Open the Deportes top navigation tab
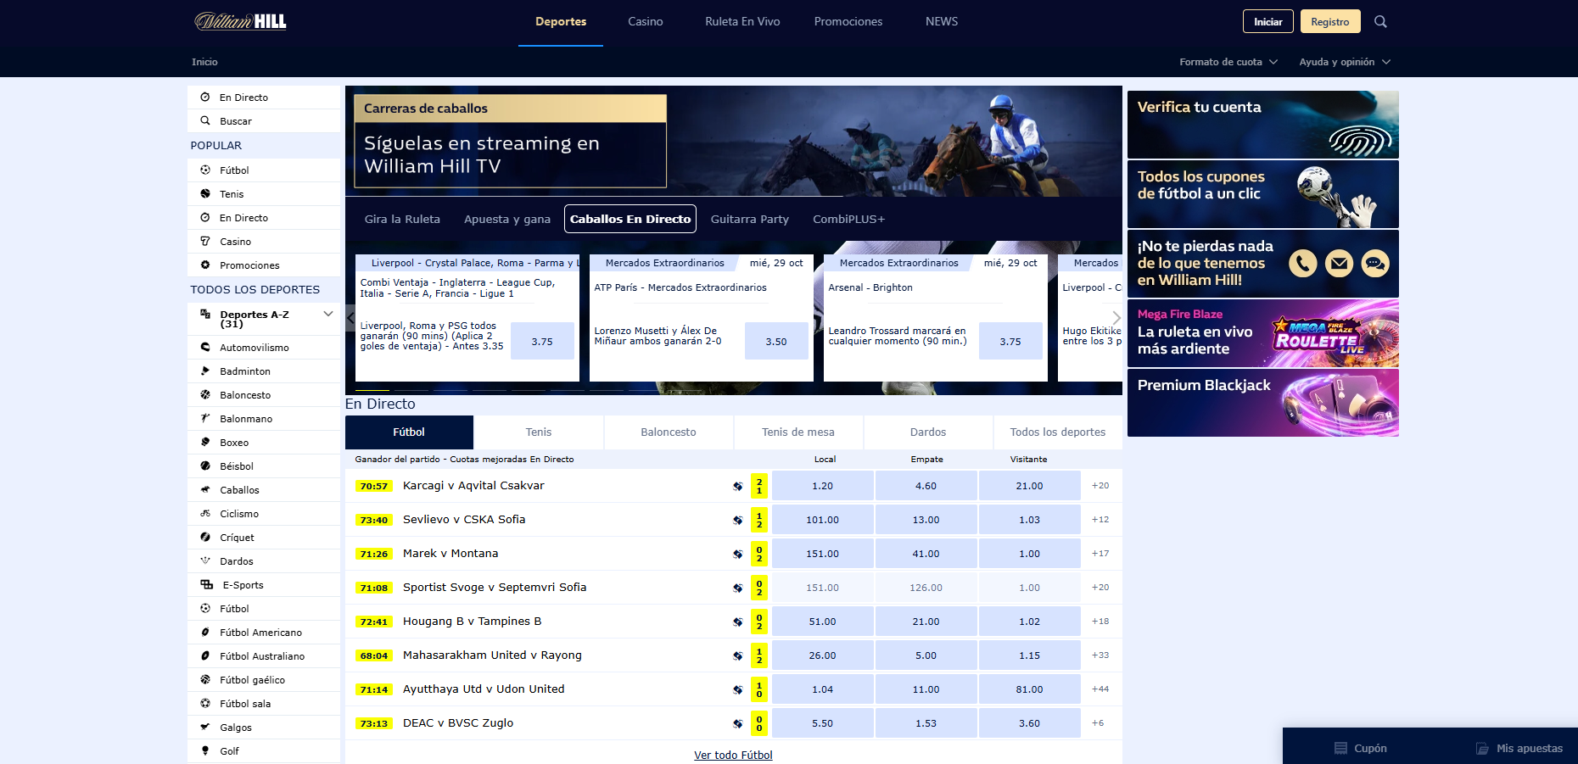1578x764 pixels. point(561,22)
